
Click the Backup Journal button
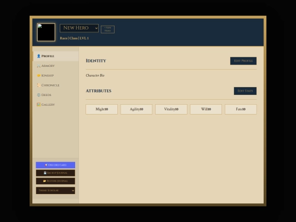point(55,173)
